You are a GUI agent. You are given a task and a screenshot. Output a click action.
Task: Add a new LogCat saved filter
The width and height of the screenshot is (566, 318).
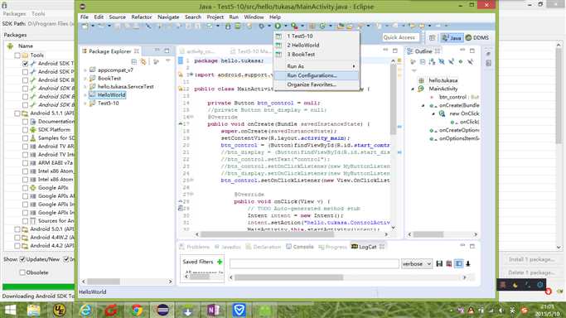click(220, 262)
